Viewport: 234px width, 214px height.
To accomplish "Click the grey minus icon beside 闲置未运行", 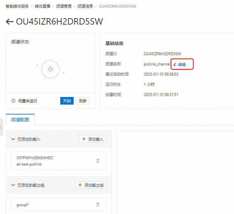I will click(x=13, y=101).
